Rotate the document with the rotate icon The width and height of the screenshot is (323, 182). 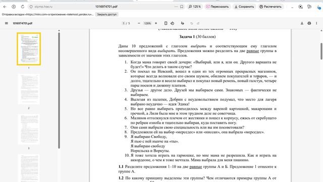tap(173, 23)
